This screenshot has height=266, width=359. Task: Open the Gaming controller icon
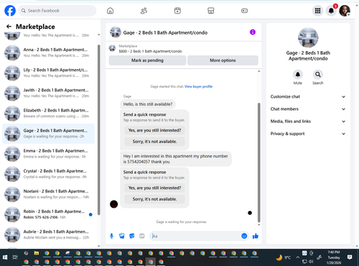[244, 11]
